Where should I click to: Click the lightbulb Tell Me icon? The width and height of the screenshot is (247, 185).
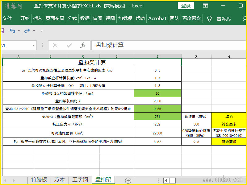[209, 18]
